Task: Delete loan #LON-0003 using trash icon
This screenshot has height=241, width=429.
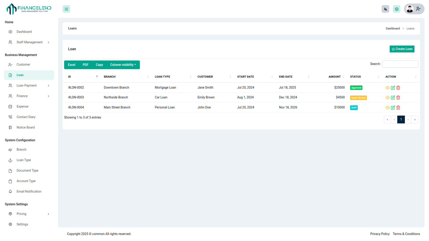Action: (x=398, y=98)
